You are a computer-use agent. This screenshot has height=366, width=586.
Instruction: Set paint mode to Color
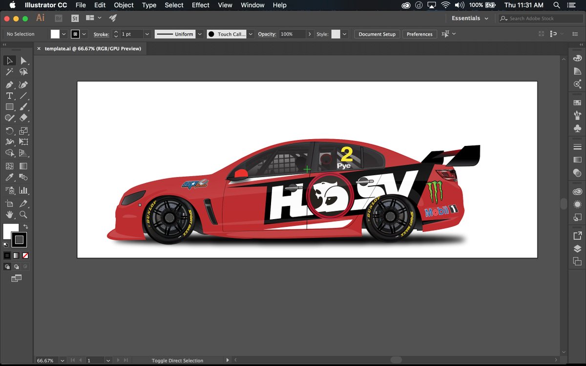pos(7,255)
